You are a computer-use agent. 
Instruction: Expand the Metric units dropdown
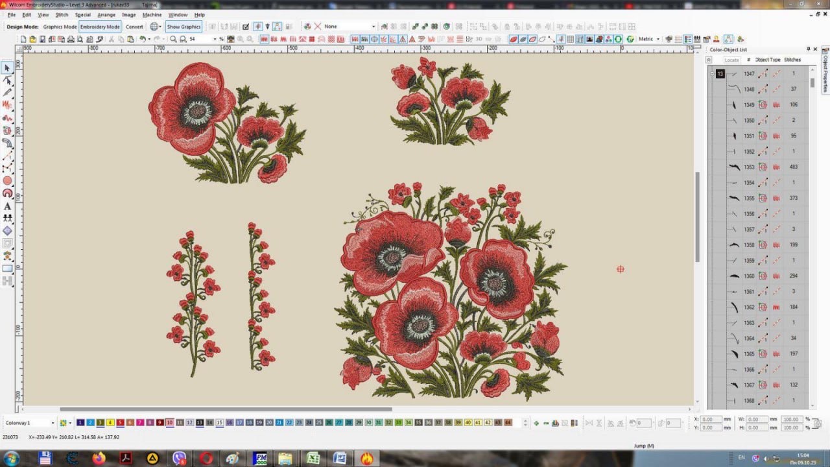pyautogui.click(x=658, y=39)
